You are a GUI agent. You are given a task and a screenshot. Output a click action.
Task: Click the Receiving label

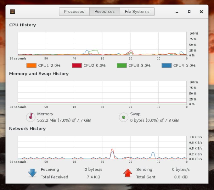pyautogui.click(x=50, y=170)
